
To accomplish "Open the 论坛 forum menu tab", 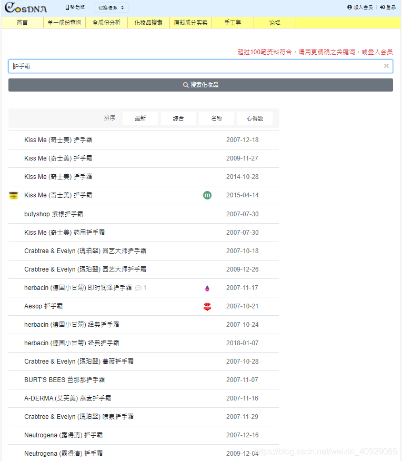I will pyautogui.click(x=275, y=23).
